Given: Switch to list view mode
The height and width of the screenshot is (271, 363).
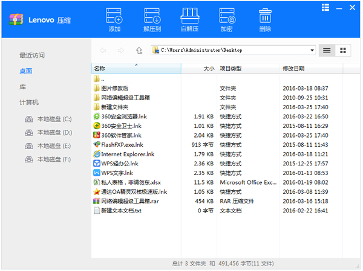Looking at the screenshot, I should 327,50.
